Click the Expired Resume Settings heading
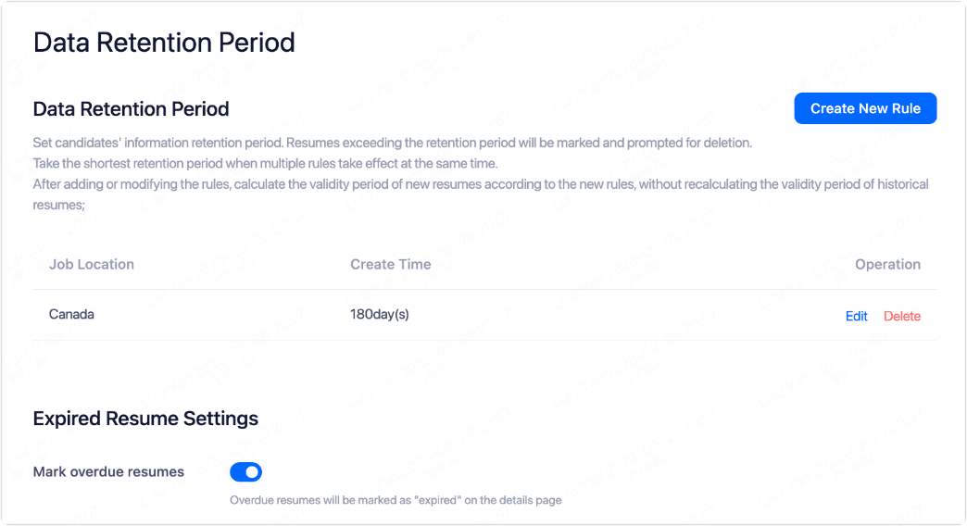This screenshot has height=526, width=967. 145,419
